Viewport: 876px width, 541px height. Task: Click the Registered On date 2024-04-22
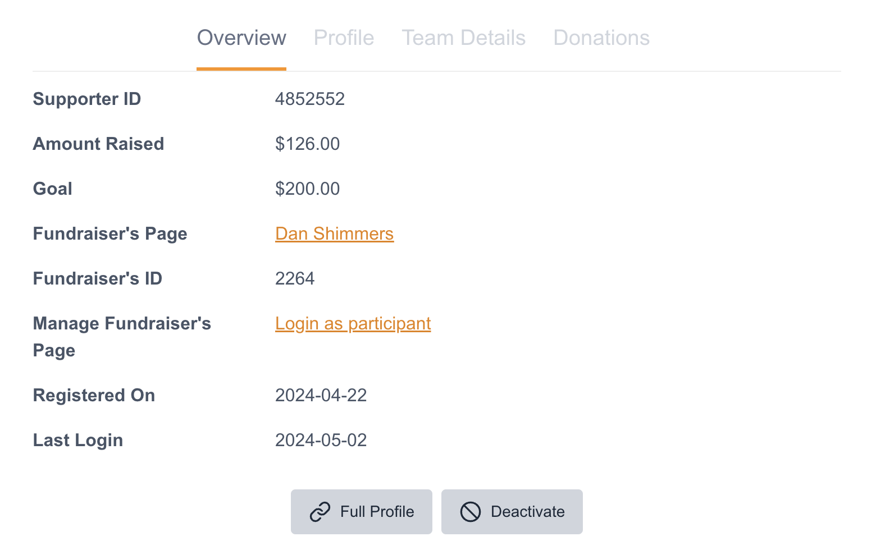(321, 395)
